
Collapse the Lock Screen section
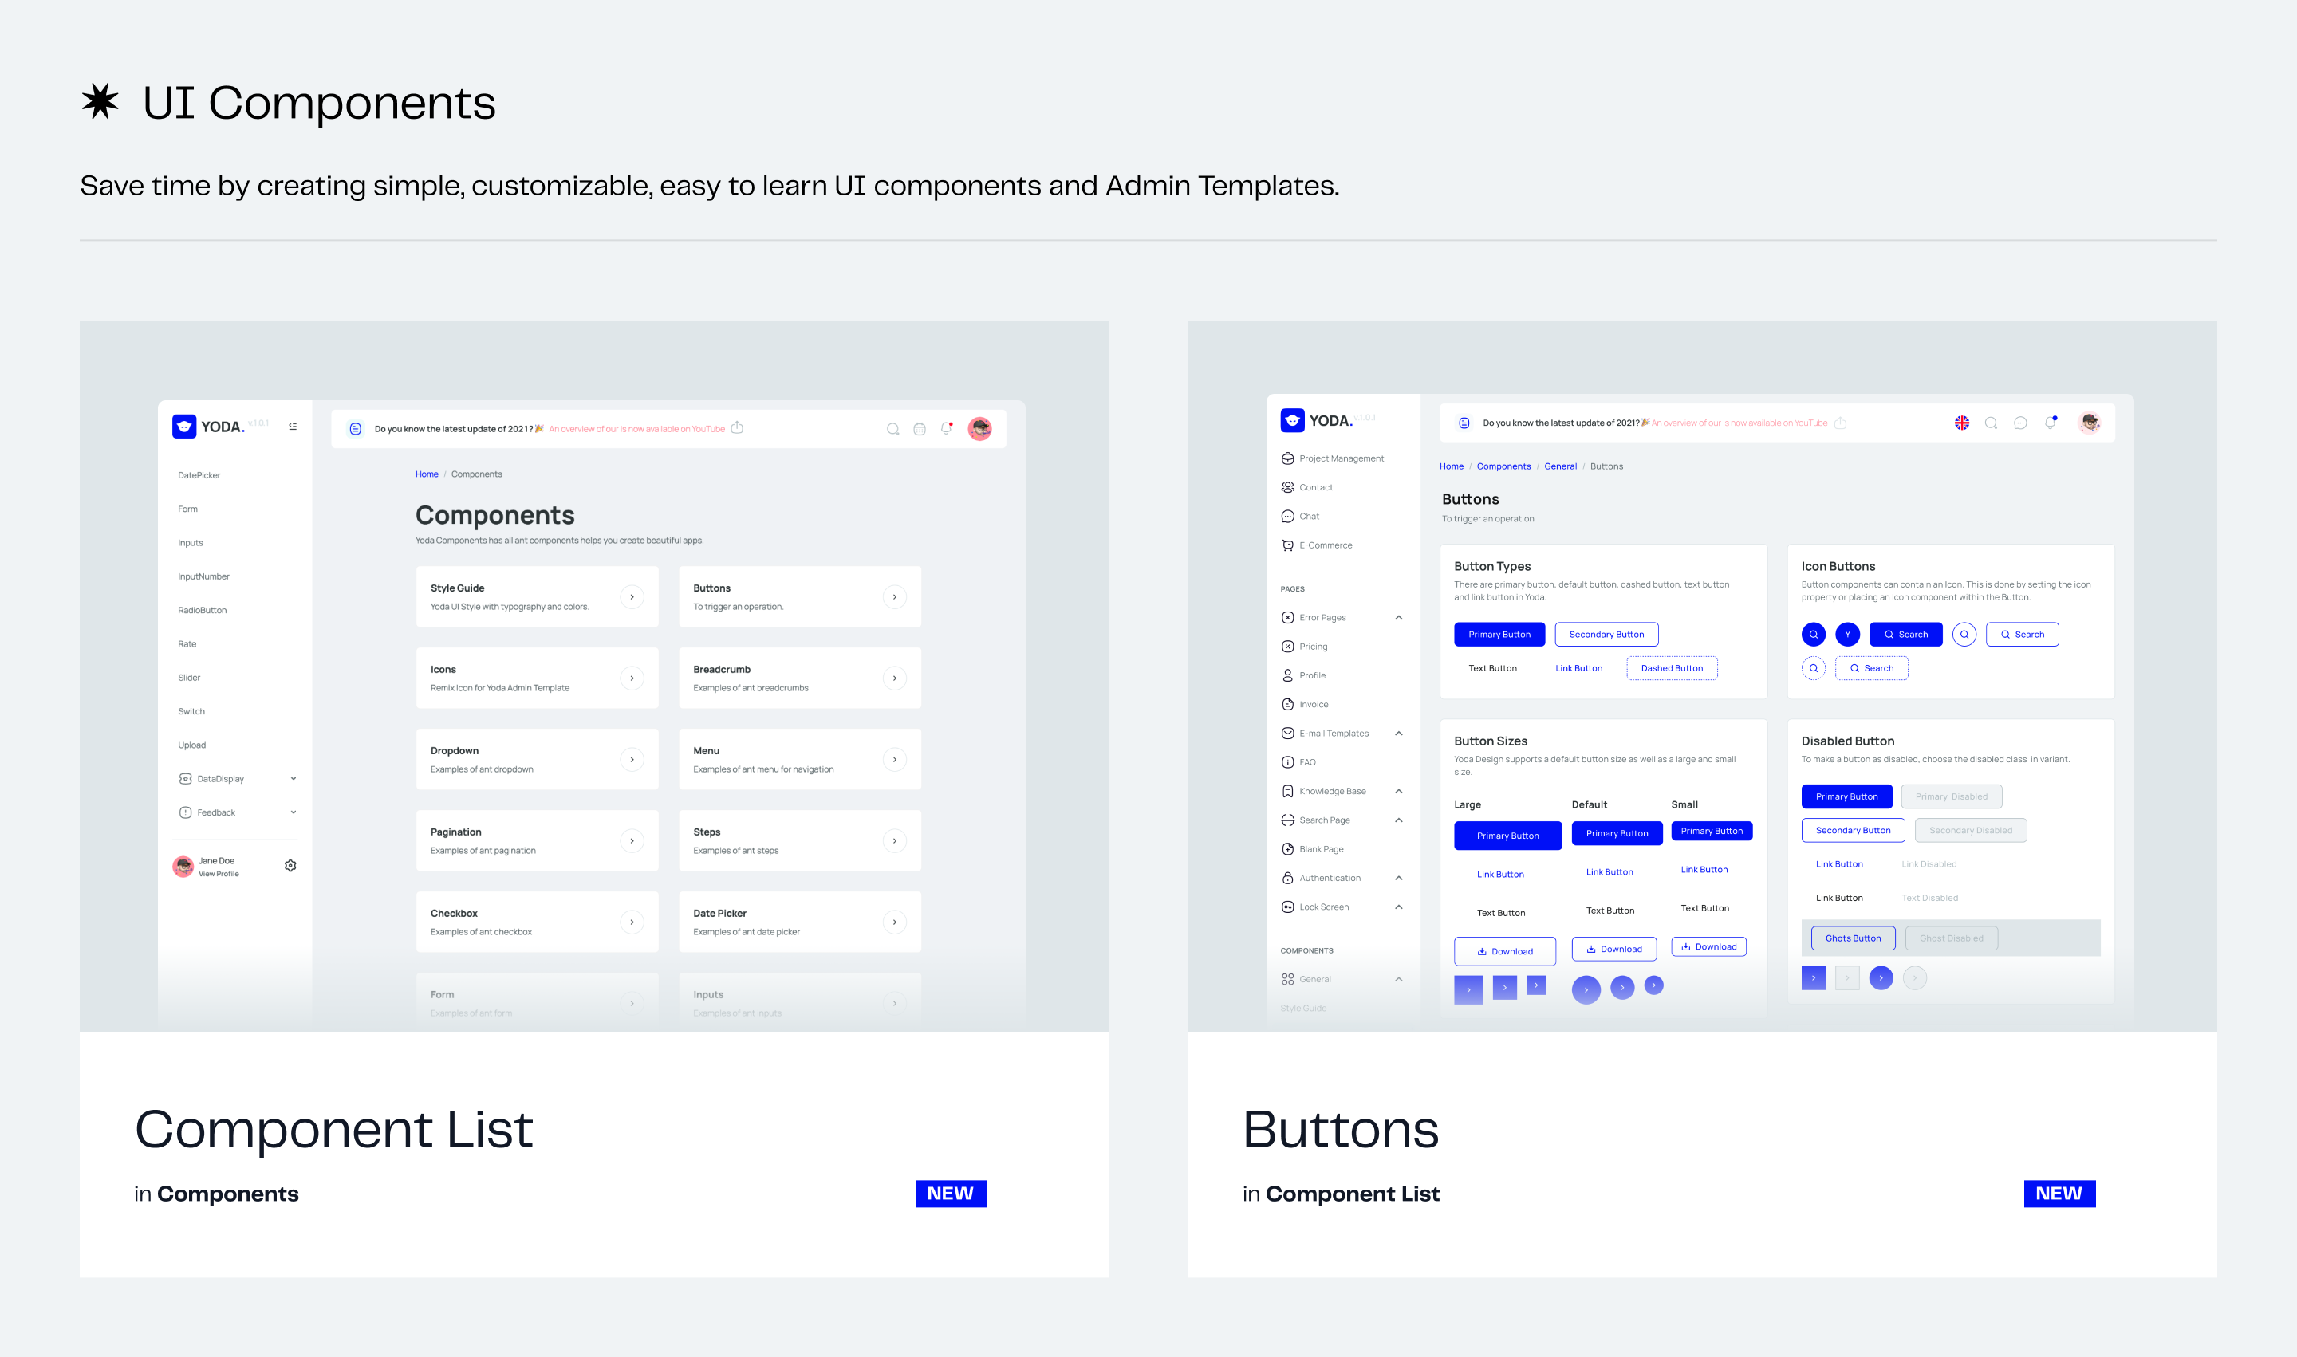(1398, 907)
